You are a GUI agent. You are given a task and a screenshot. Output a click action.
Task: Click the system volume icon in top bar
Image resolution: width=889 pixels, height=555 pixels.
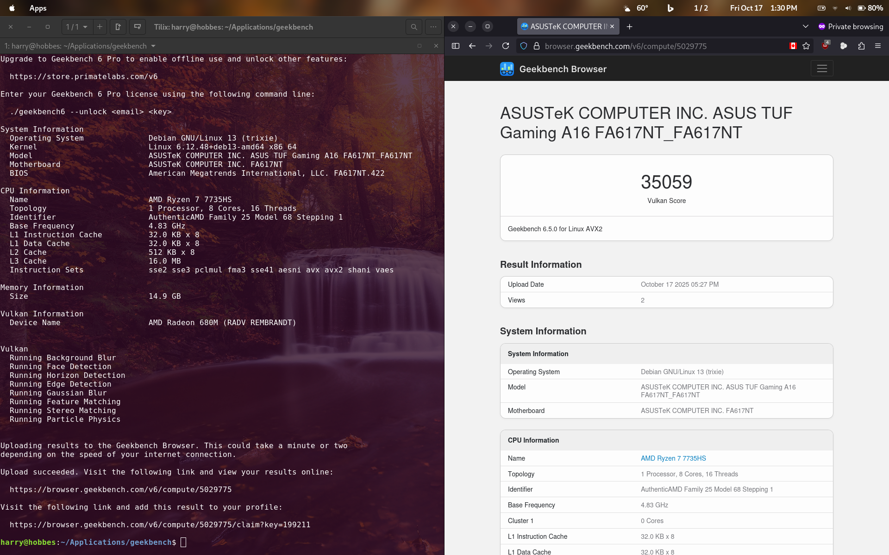[x=848, y=8]
